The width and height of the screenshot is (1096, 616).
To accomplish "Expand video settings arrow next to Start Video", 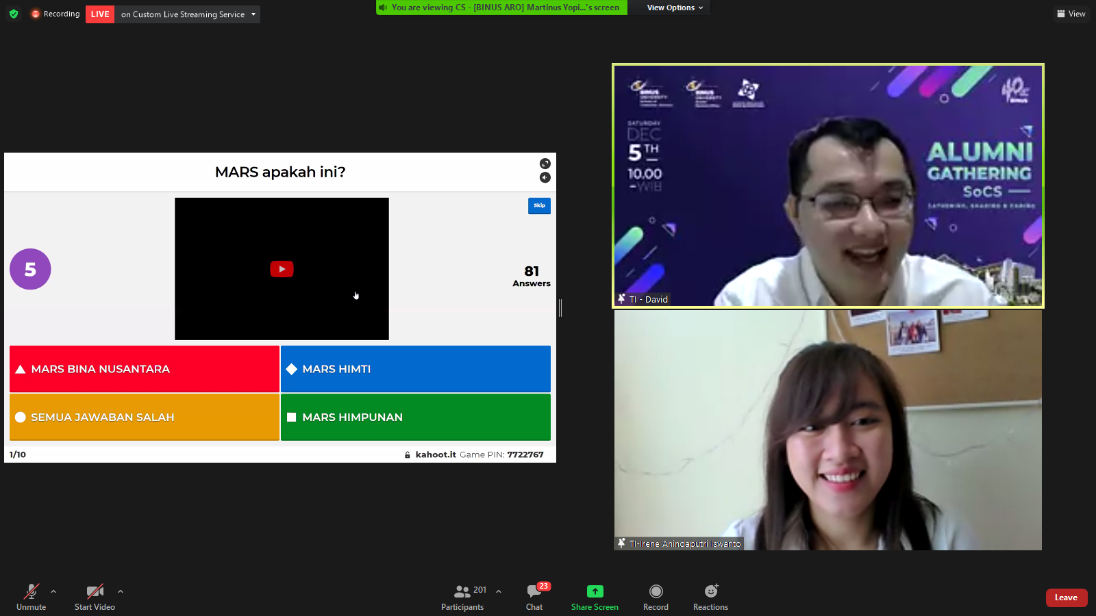I will click(121, 591).
